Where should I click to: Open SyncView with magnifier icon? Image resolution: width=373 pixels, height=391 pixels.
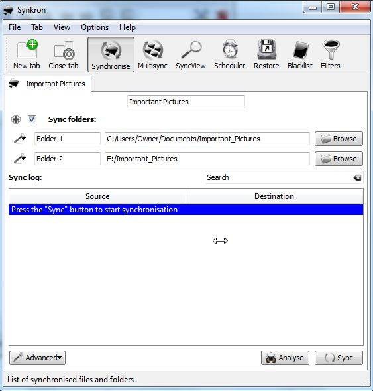point(191,54)
